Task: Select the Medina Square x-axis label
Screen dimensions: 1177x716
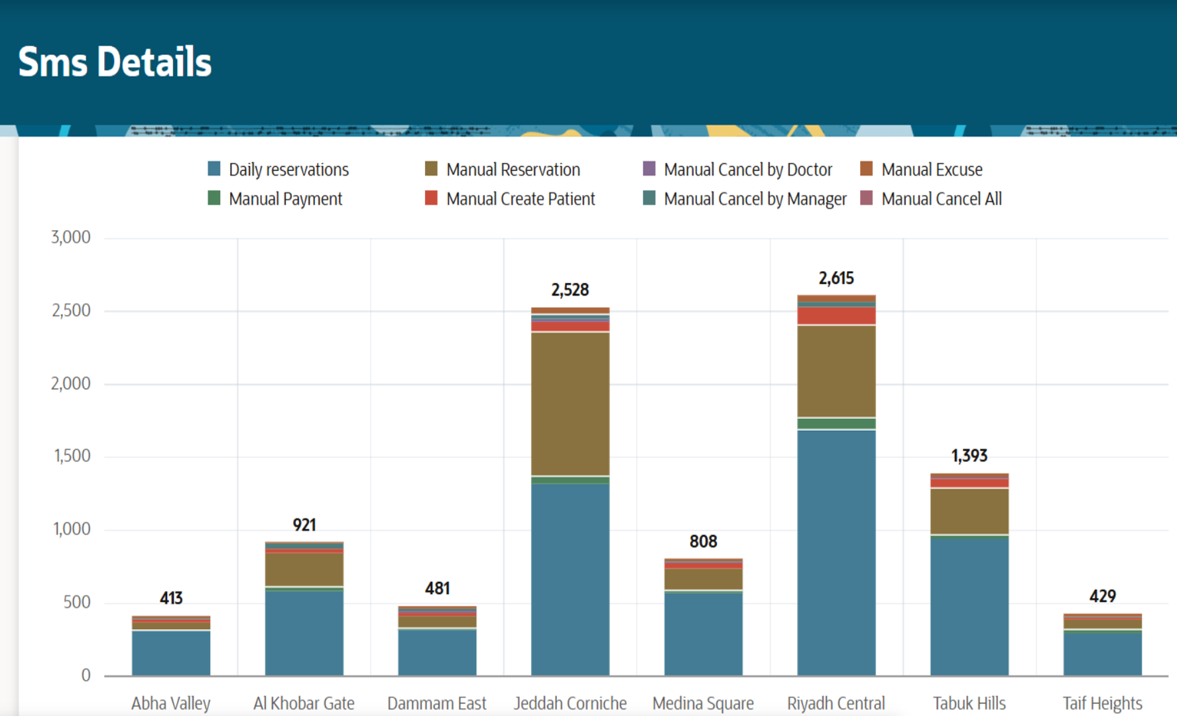Action: 703,703
